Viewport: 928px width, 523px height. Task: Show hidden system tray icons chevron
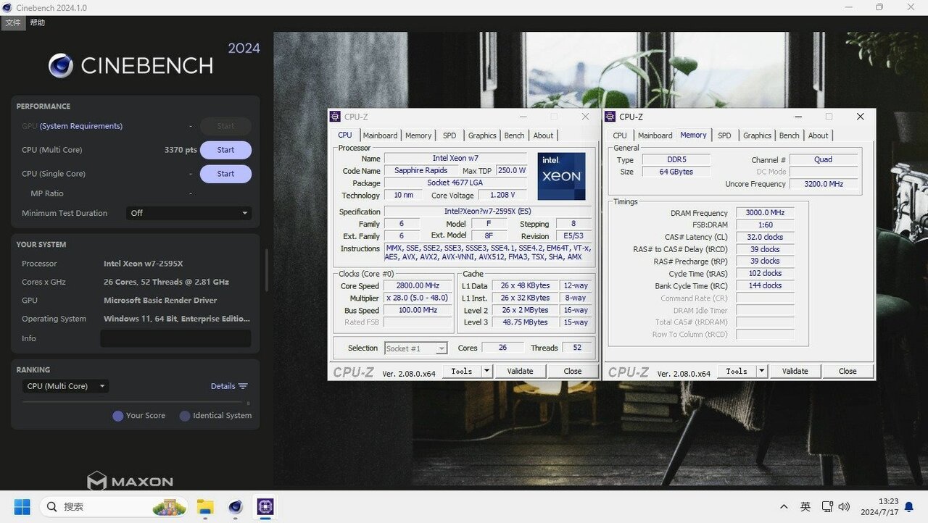(x=784, y=507)
